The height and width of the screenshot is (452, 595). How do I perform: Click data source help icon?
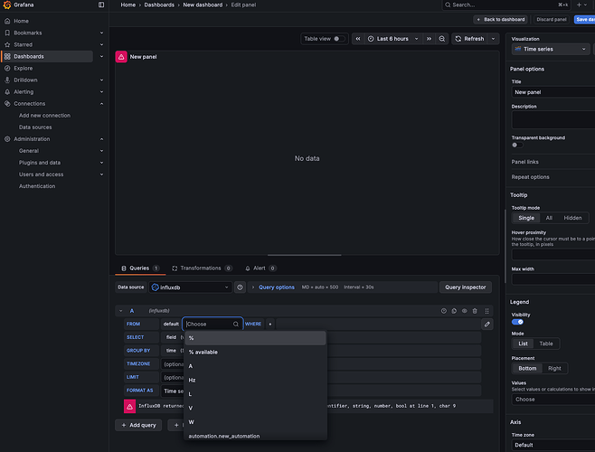240,287
